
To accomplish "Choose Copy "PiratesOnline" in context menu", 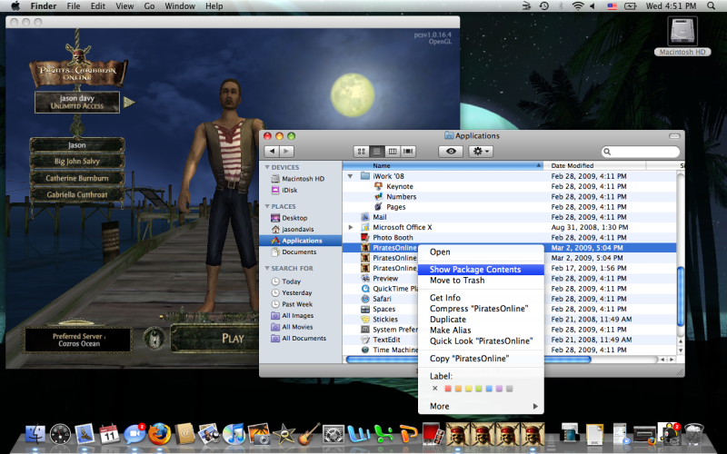I will point(481,359).
